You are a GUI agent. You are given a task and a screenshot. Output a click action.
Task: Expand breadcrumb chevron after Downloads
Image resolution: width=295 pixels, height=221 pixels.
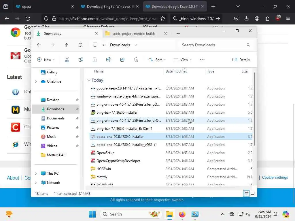[x=136, y=45]
